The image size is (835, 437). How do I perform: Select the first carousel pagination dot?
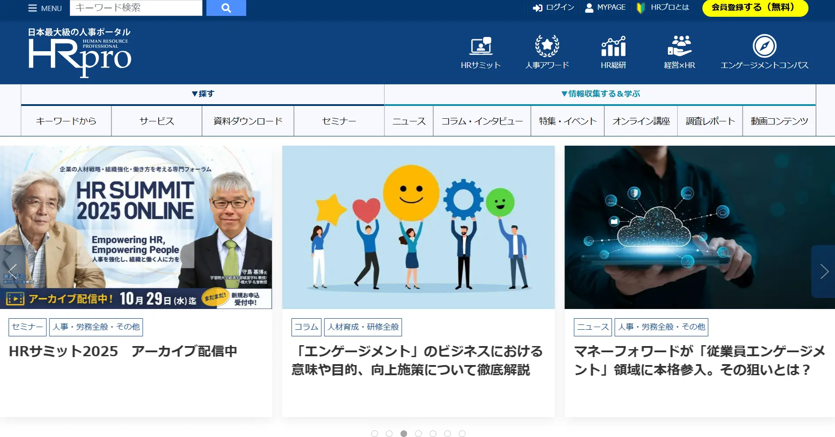coord(374,433)
